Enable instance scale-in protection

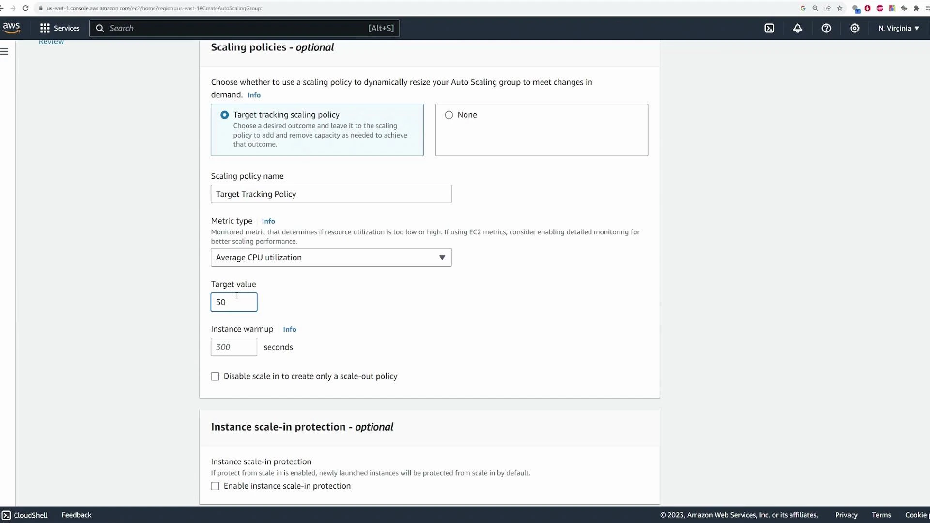(x=215, y=486)
